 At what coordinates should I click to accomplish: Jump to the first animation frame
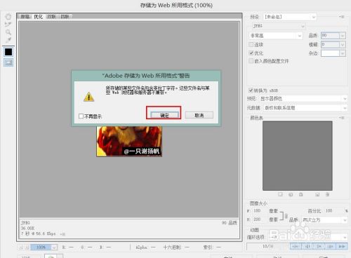click(x=296, y=246)
